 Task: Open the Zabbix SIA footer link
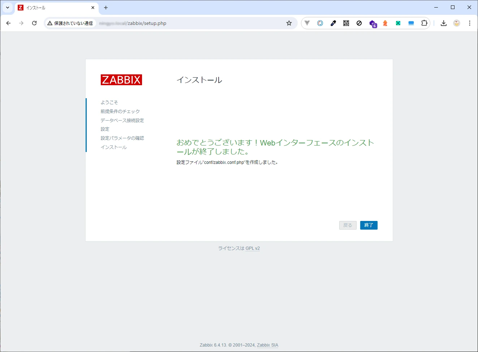click(x=267, y=345)
